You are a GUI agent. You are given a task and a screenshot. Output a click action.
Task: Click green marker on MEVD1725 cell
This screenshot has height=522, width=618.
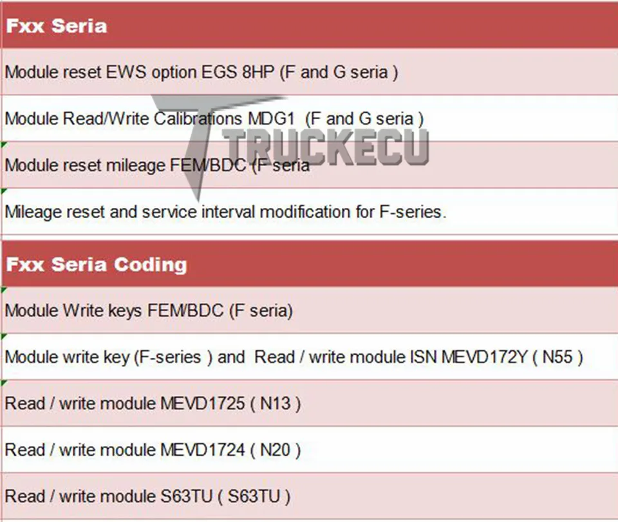click(4, 383)
